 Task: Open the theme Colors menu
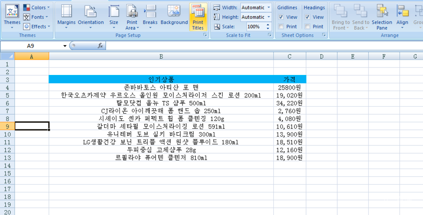tap(36, 7)
